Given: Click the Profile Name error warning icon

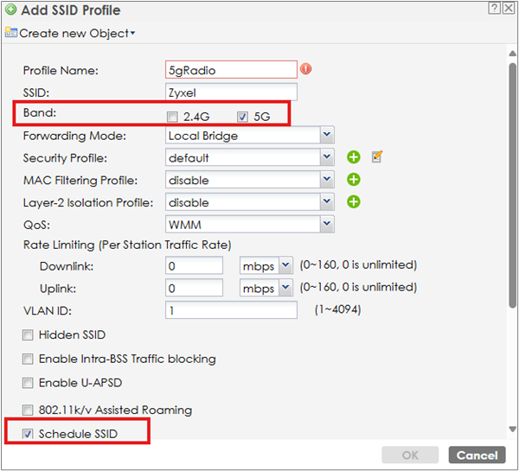Looking at the screenshot, I should pos(306,69).
